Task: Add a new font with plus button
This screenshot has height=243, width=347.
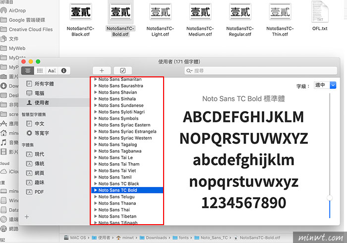Action: (x=102, y=70)
